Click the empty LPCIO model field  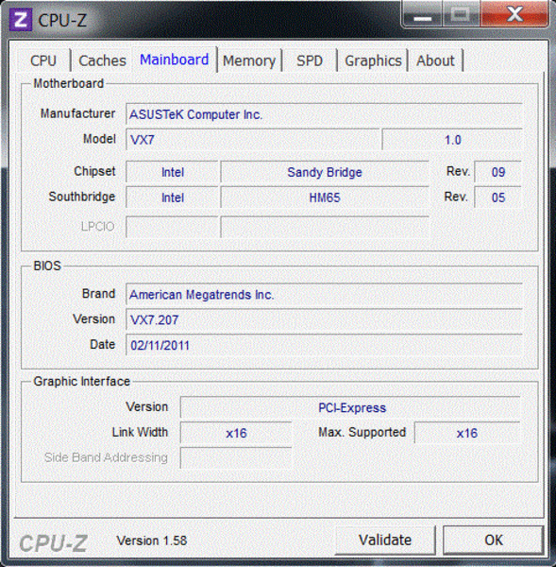325,227
